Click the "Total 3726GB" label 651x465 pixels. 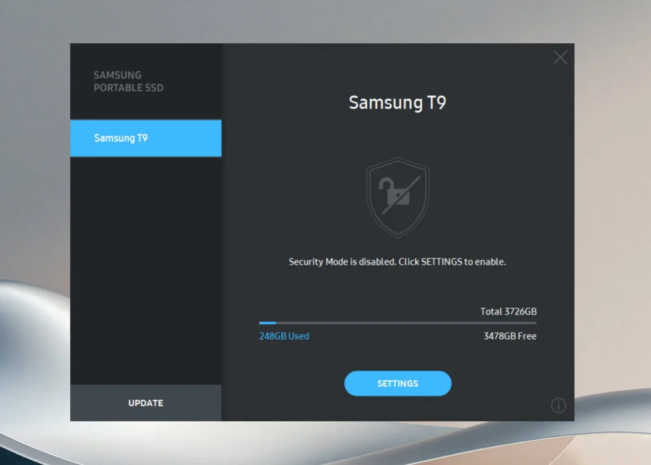509,311
